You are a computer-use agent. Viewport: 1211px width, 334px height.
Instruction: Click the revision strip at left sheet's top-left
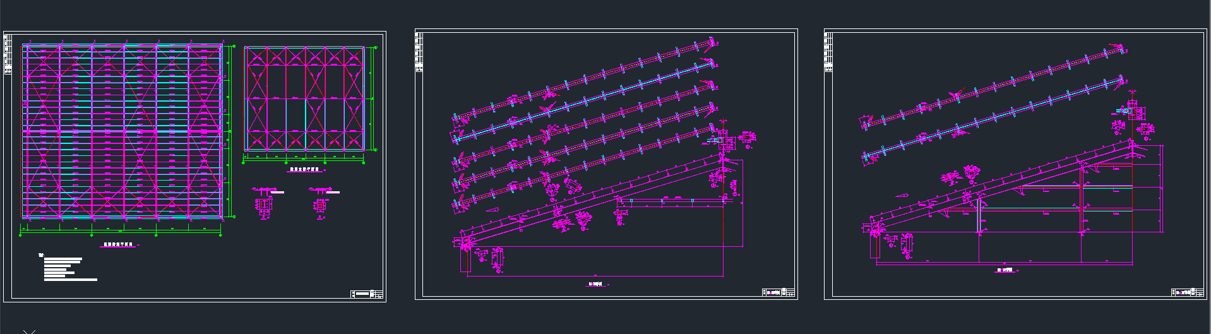click(x=8, y=54)
